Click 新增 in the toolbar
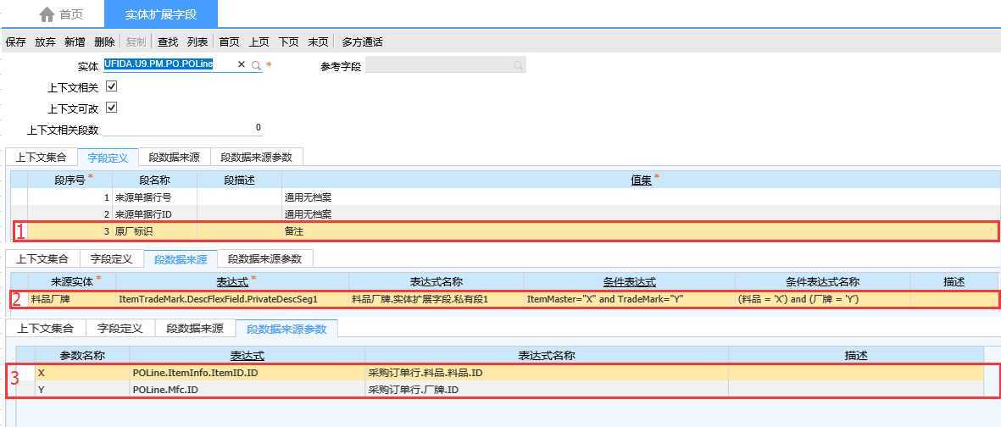 [x=75, y=42]
